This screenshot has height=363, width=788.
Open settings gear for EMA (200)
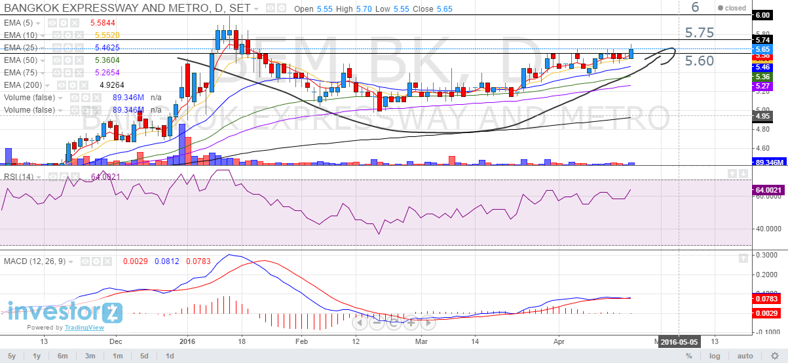pos(73,85)
